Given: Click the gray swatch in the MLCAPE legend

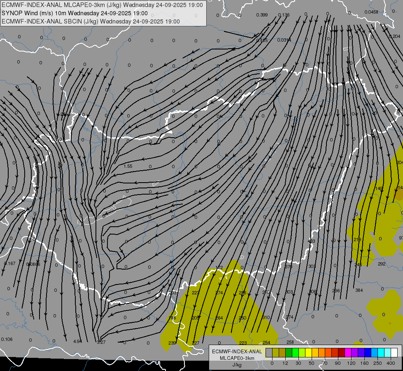Looking at the screenshot, I should (269, 353).
